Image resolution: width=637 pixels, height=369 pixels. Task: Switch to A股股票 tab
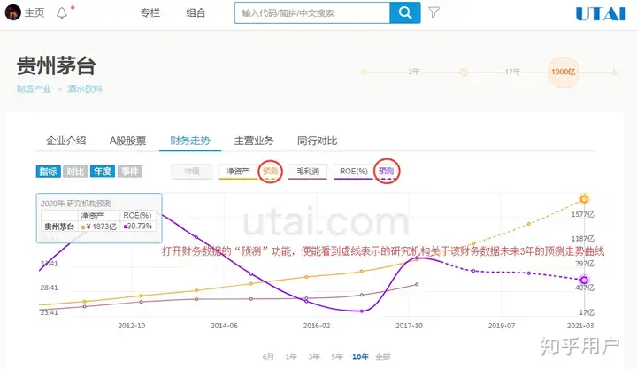[127, 141]
